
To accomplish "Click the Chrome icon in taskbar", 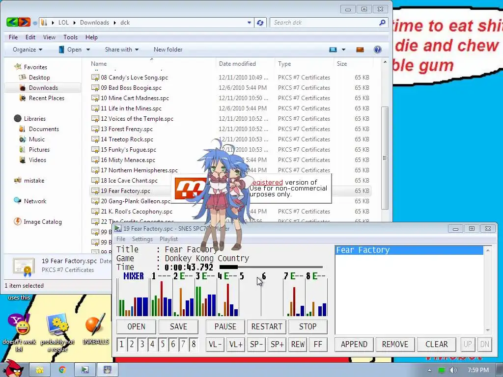I will (62, 370).
